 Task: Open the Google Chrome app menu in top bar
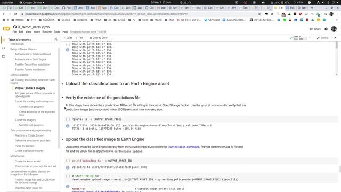click(x=32, y=2)
